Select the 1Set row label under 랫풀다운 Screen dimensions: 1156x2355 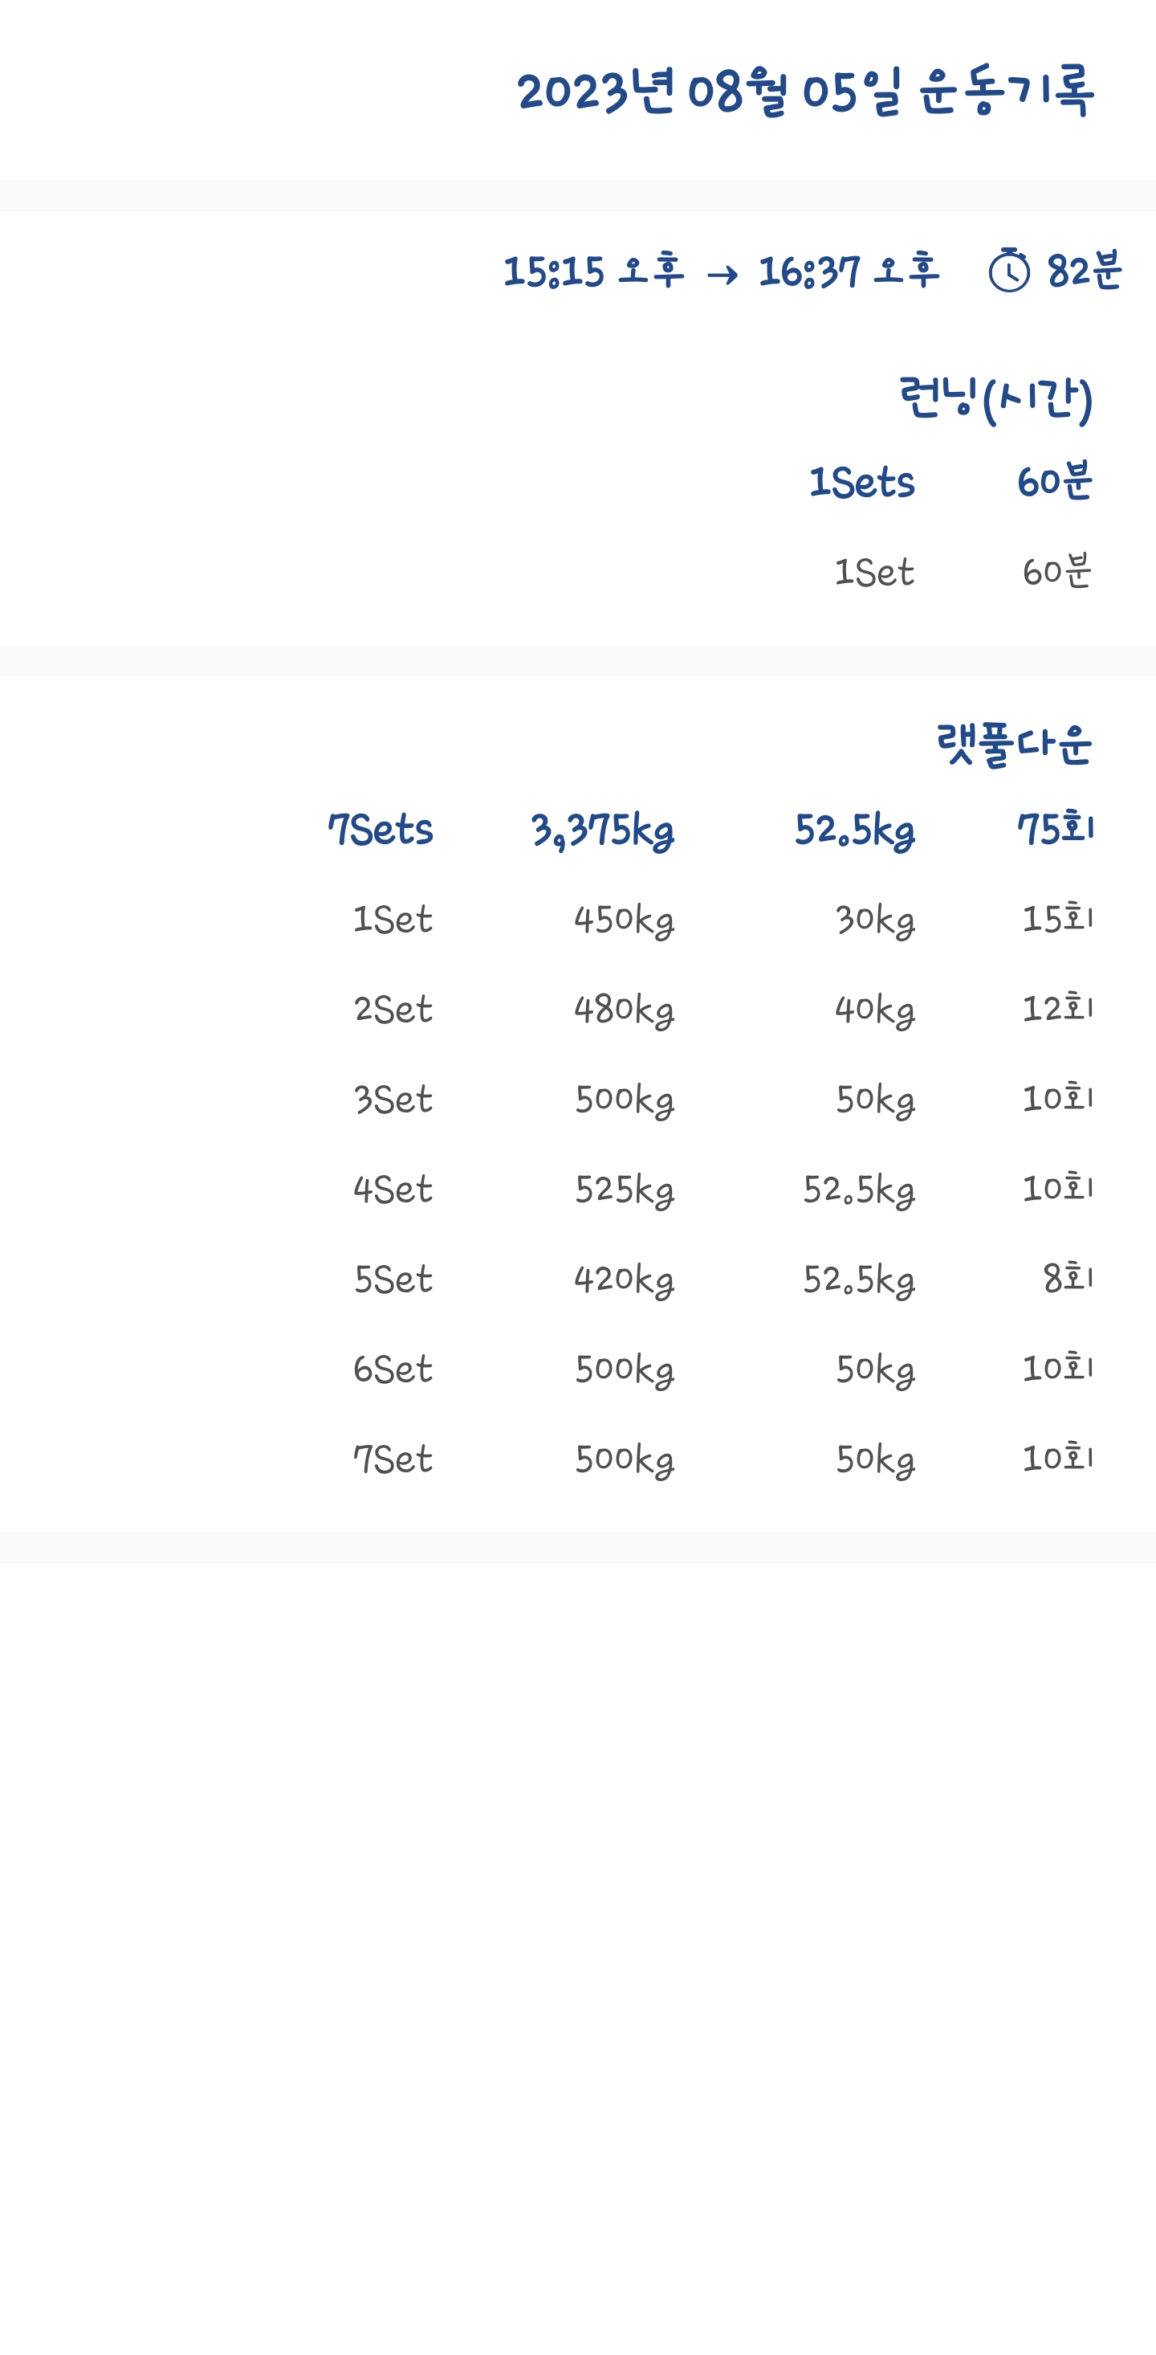[393, 920]
